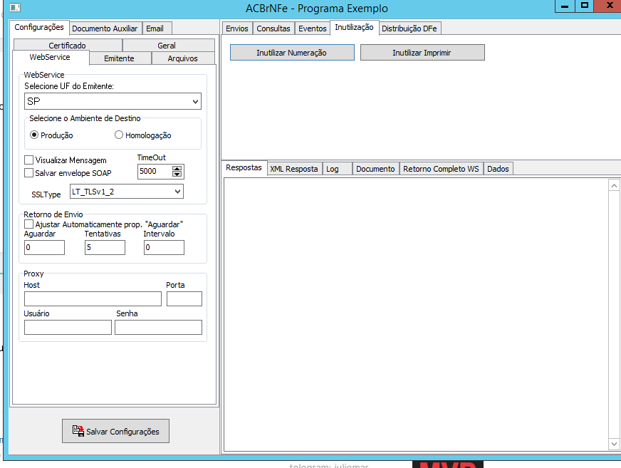The height and width of the screenshot is (468, 621).
Task: Click inside the Respostas text area
Action: [416, 315]
